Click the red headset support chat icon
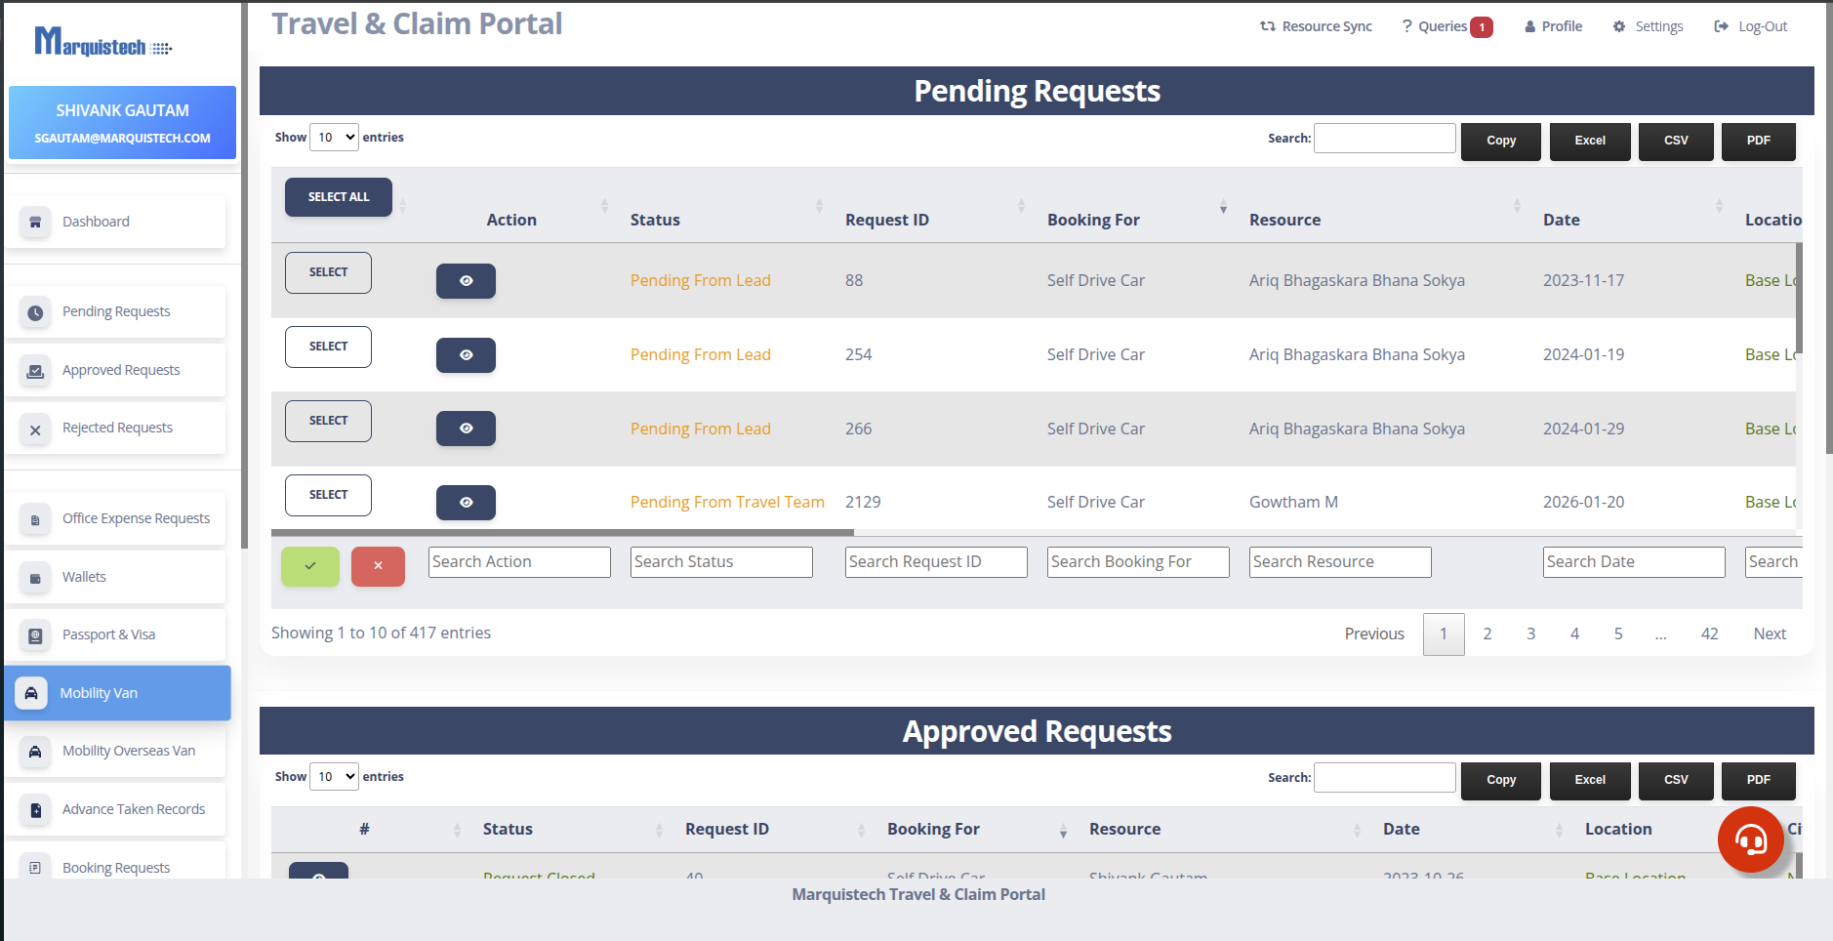 (x=1750, y=839)
